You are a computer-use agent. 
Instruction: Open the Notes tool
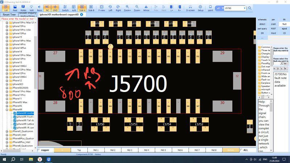pos(23,8)
